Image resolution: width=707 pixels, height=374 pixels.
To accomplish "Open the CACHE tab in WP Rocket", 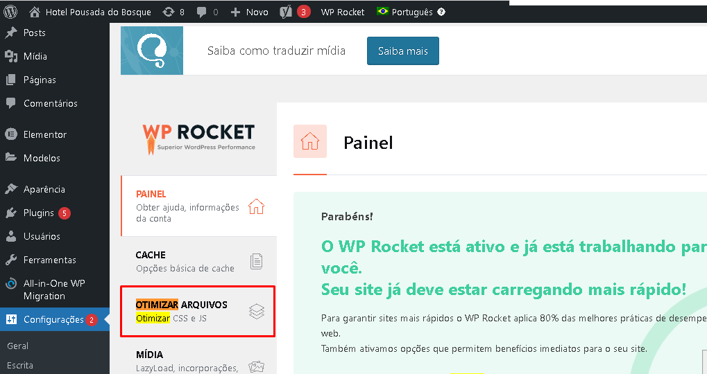I will [199, 262].
